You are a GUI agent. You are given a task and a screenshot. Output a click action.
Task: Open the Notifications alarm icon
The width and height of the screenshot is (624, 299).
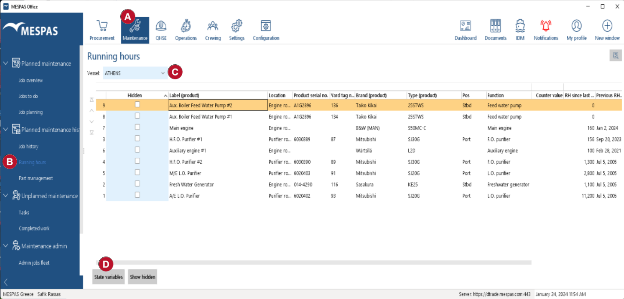[546, 30]
